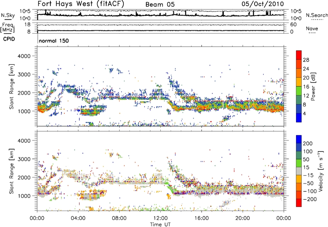Click the date '05/Oct/2010'
328x227 pixels.
(263, 4)
